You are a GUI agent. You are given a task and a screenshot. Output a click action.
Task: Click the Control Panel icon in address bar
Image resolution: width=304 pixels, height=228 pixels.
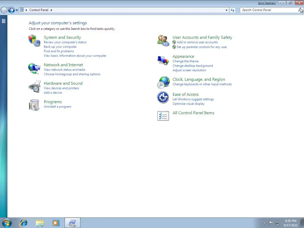coord(22,10)
